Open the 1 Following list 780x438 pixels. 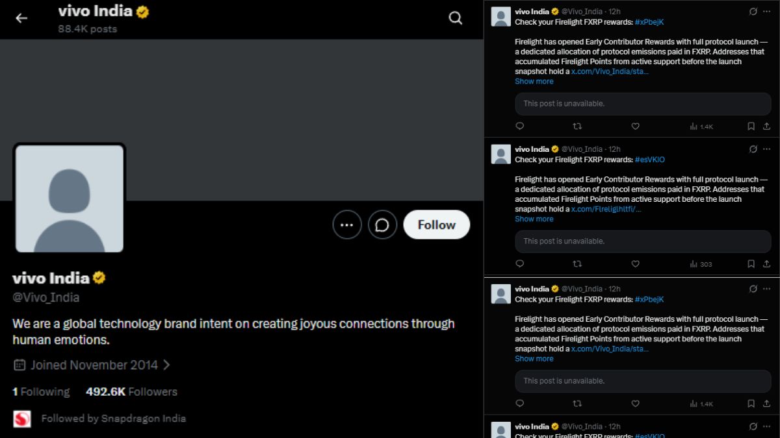41,392
